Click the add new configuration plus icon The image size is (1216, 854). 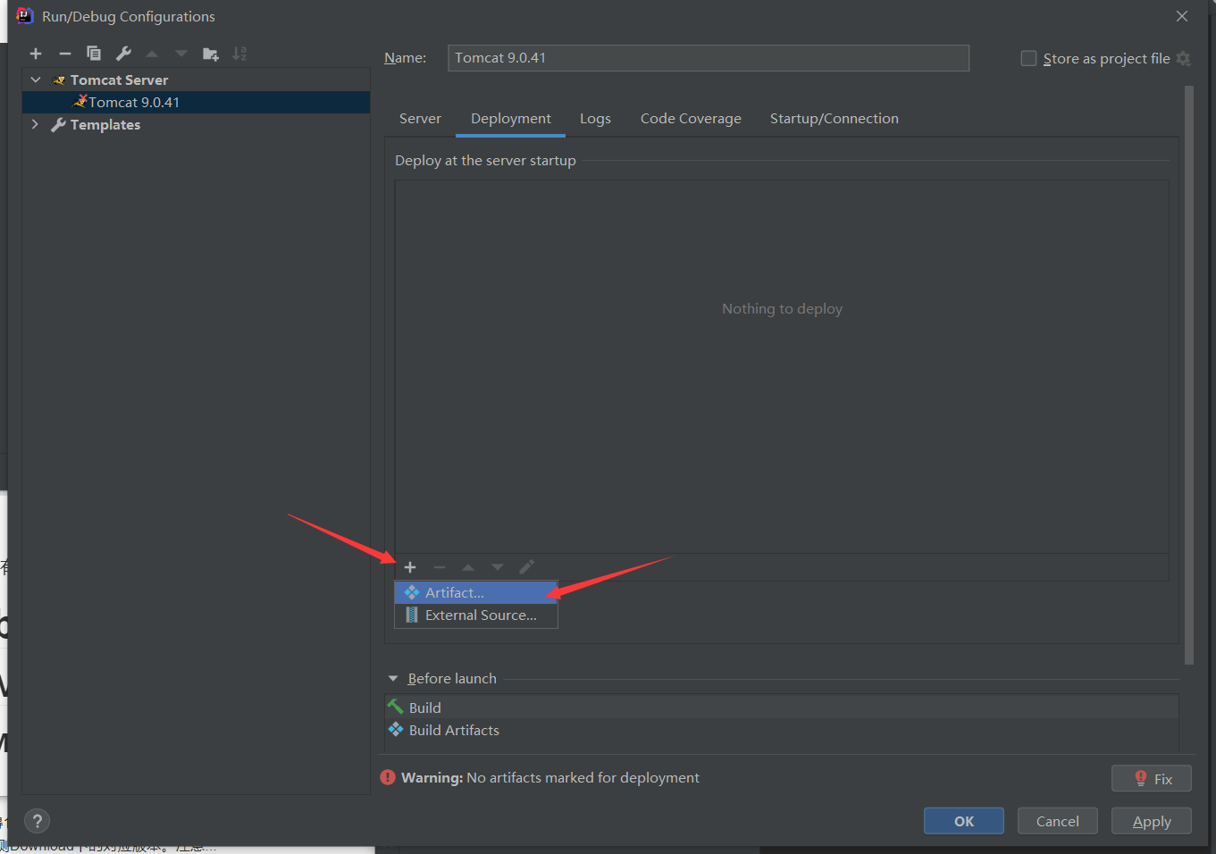36,54
